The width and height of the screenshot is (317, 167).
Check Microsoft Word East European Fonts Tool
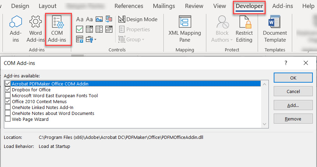coord(8,95)
